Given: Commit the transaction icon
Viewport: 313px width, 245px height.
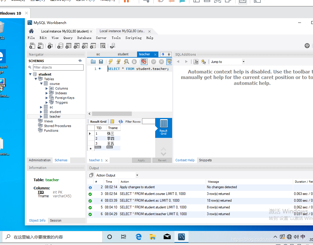Looking at the screenshot, I should (x=153, y=61).
